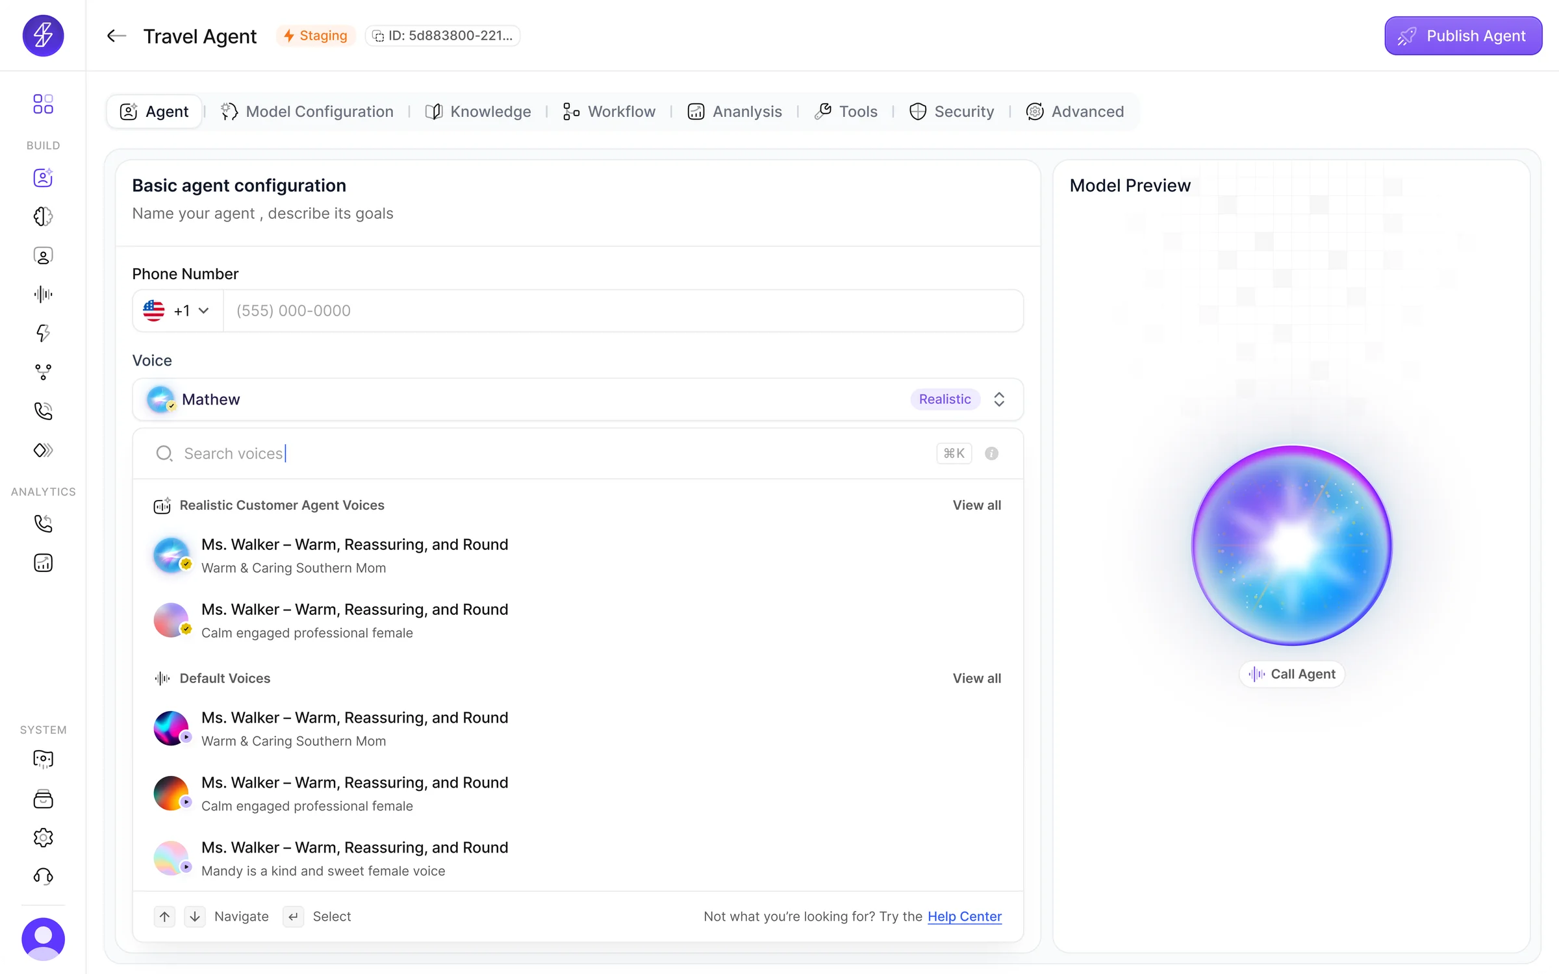Open the Workflow tab

pos(609,111)
